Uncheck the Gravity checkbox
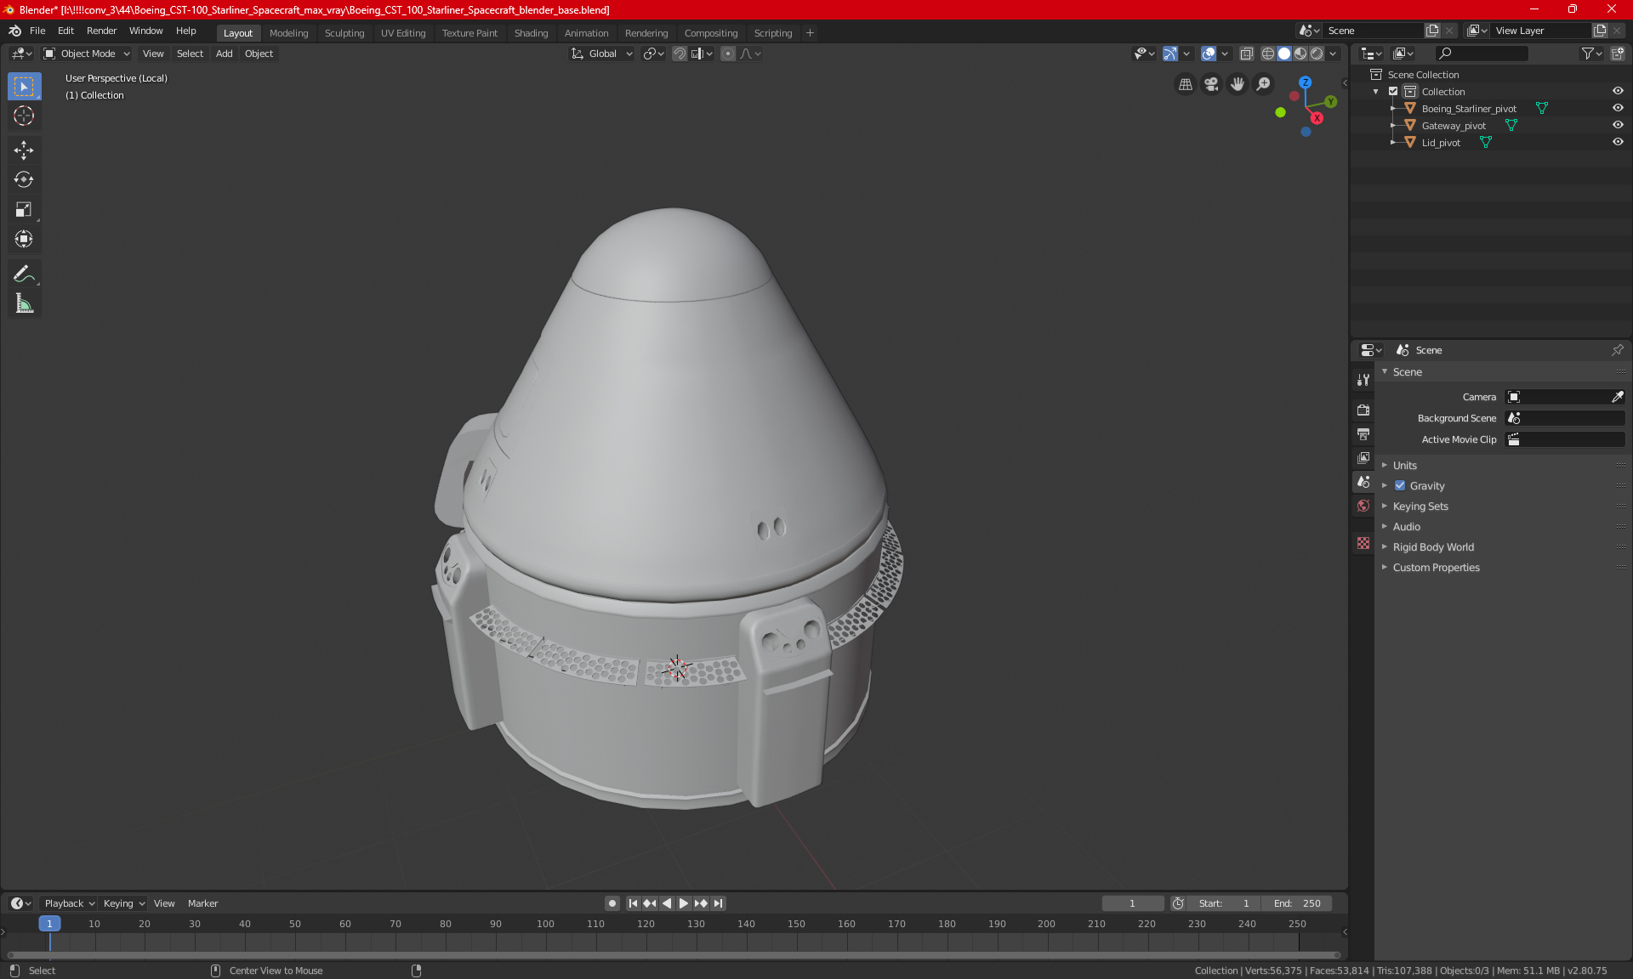The height and width of the screenshot is (979, 1633). click(1400, 486)
